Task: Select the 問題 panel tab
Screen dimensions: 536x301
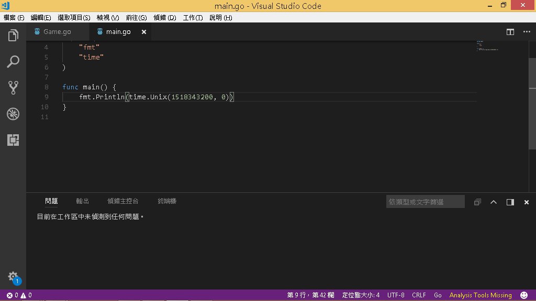Action: [x=51, y=201]
